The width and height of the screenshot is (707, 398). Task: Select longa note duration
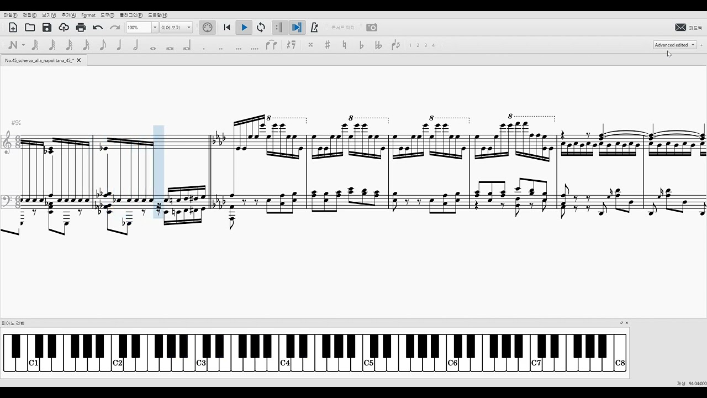coord(187,45)
